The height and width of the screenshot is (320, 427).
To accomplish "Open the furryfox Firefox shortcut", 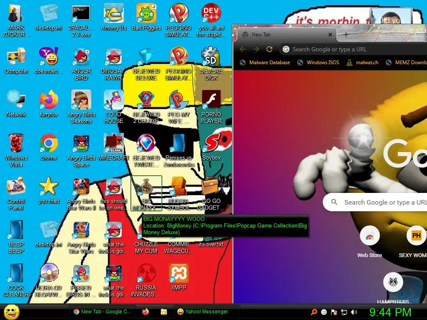I will [x=49, y=104].
